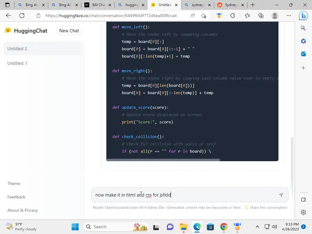This screenshot has width=312, height=234.
Task: Open the volume control icon
Action: [275, 227]
